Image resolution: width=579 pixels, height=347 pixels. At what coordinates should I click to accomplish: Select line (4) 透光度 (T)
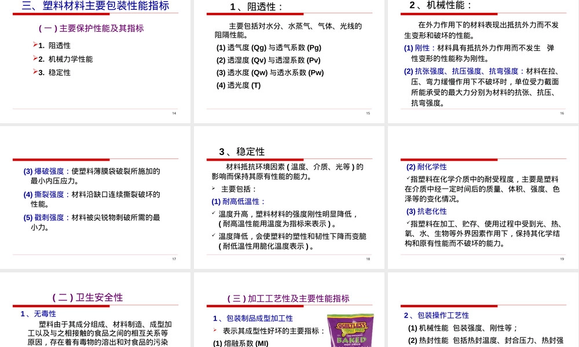239,85
